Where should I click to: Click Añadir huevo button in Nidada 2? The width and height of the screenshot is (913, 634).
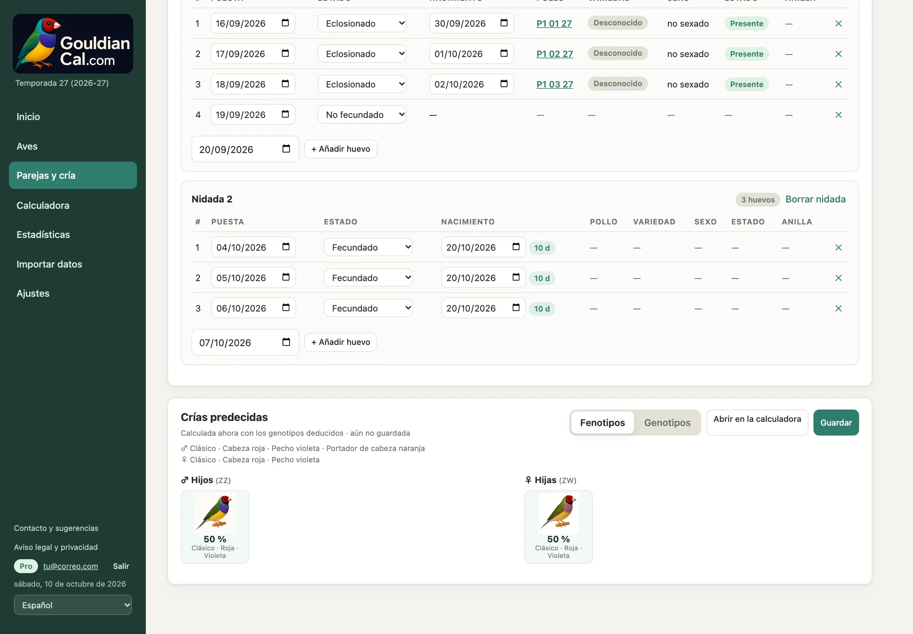[x=341, y=342]
